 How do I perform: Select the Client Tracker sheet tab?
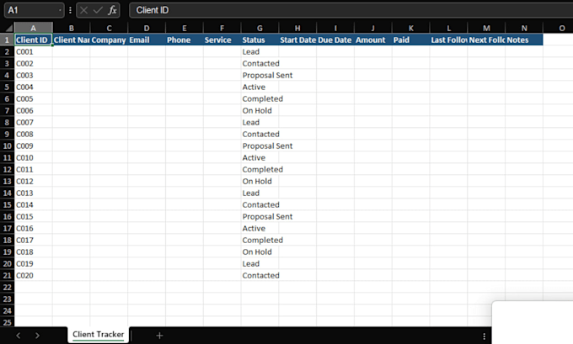tap(98, 334)
